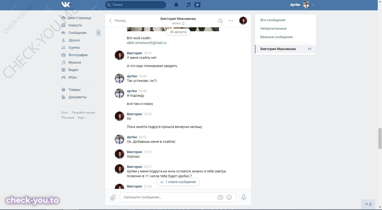Go back with the Назад button
The height and width of the screenshot is (210, 382).
(x=117, y=21)
